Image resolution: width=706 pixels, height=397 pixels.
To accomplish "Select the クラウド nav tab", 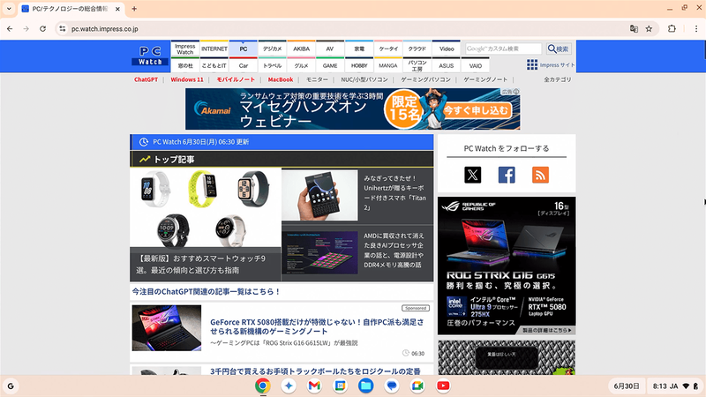I will click(x=417, y=49).
